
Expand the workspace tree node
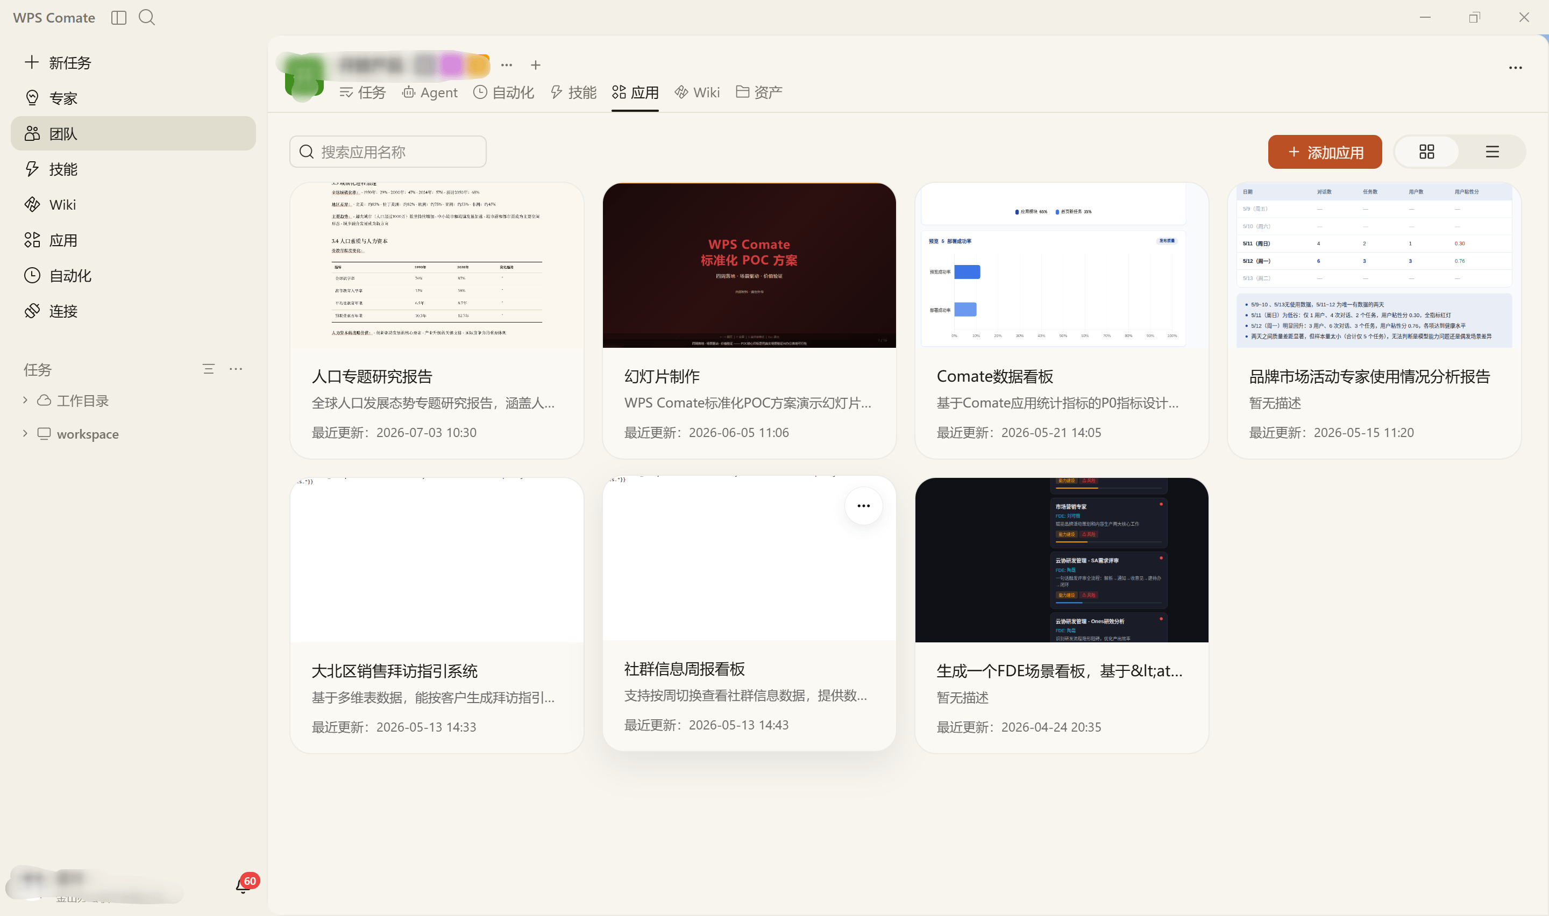25,433
